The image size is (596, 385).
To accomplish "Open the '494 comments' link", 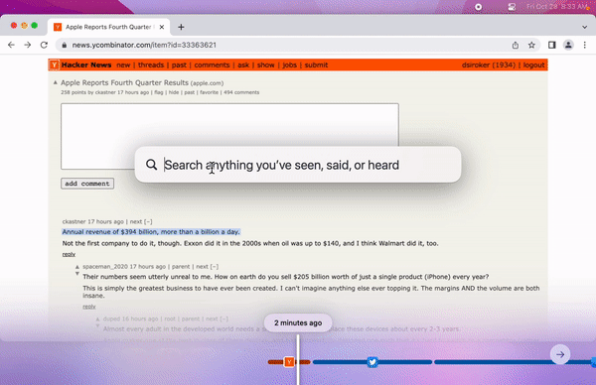I will tap(241, 92).
